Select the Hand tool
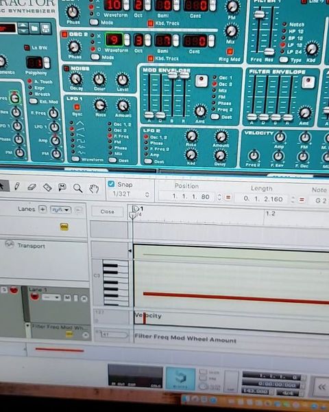This screenshot has height=412, width=329. pos(94,188)
